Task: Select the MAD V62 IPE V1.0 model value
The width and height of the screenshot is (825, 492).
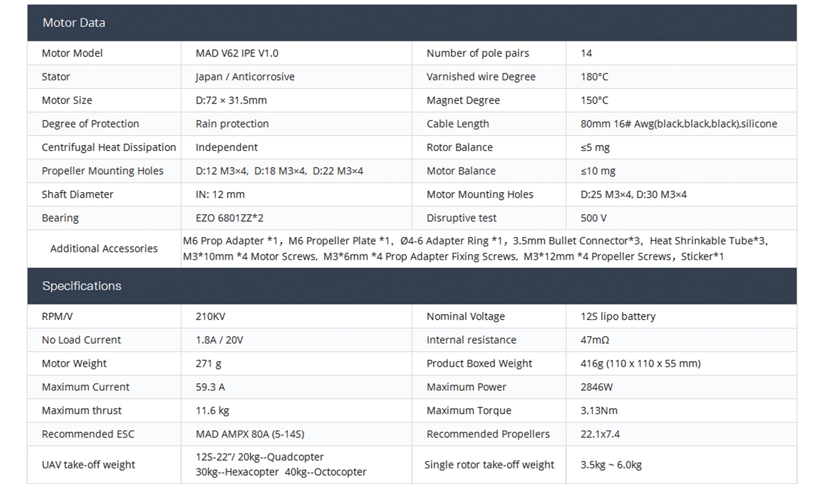Action: (x=237, y=53)
